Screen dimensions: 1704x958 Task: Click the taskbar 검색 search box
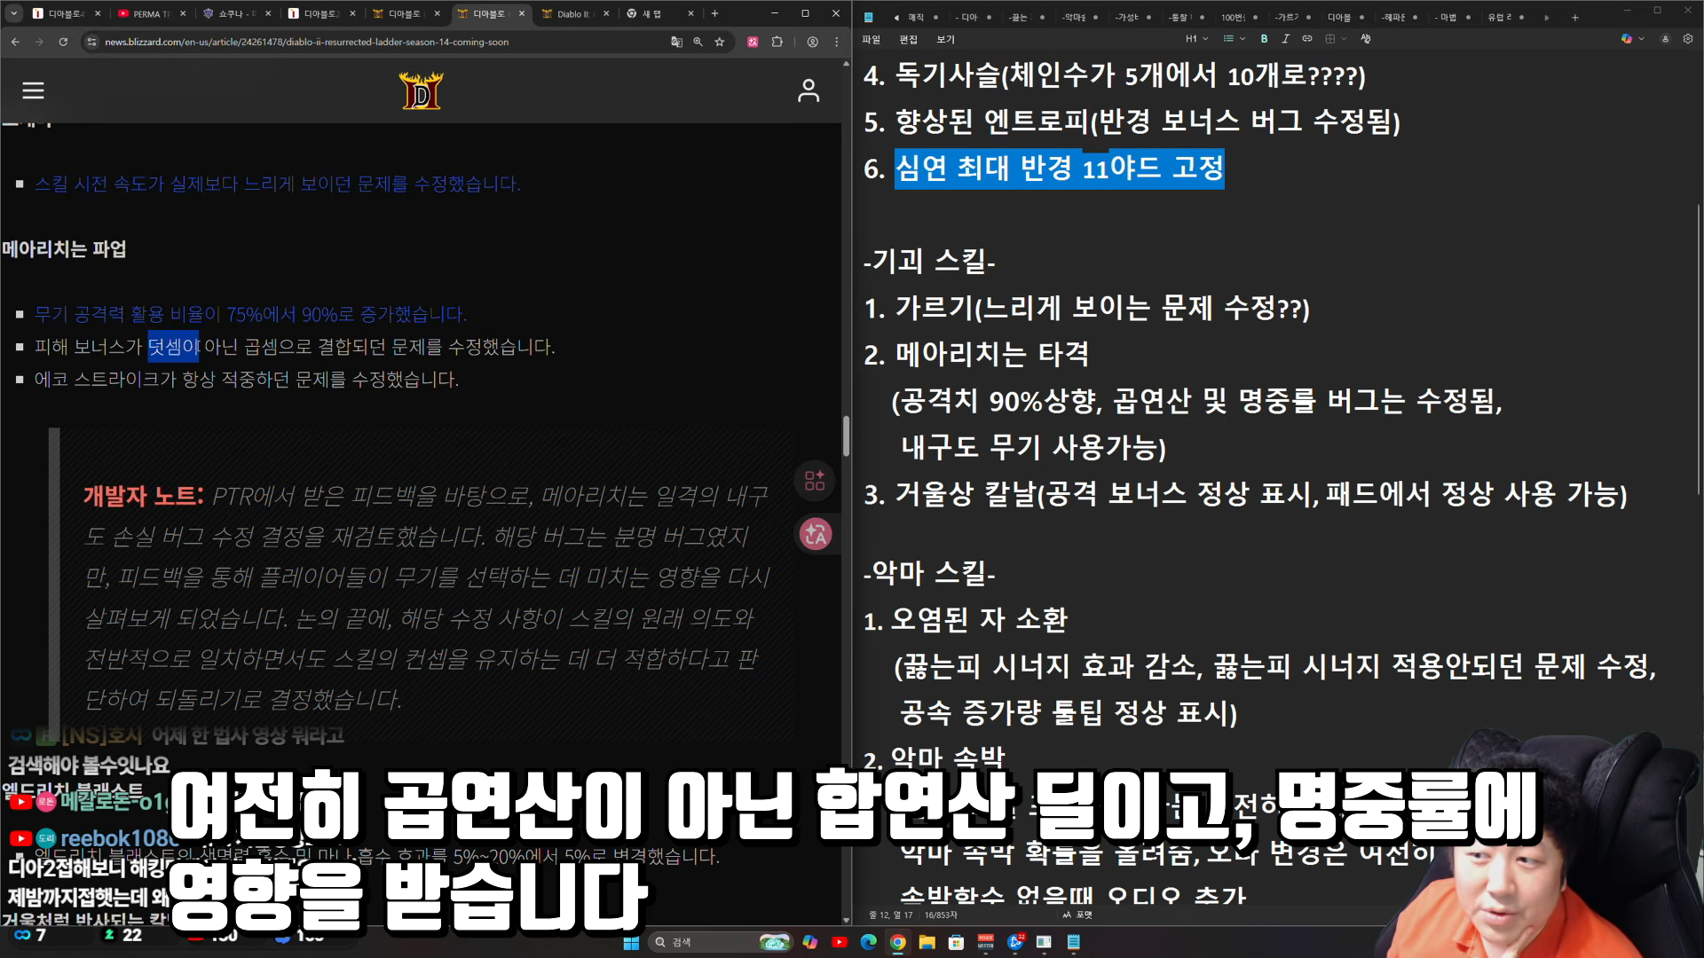(721, 942)
